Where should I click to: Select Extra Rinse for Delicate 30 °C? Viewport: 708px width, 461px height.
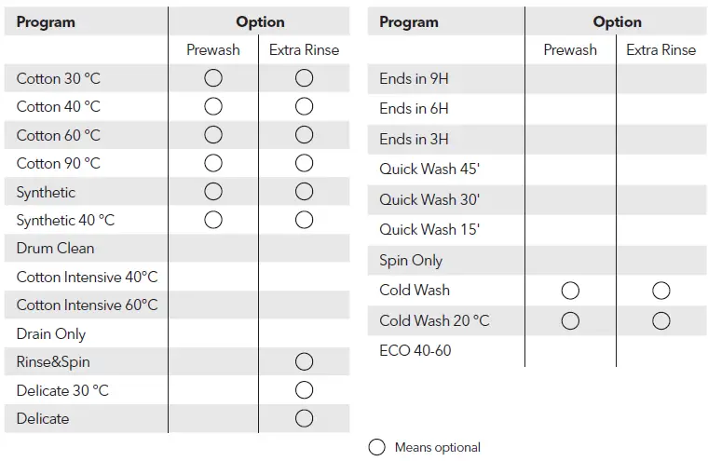tap(304, 390)
